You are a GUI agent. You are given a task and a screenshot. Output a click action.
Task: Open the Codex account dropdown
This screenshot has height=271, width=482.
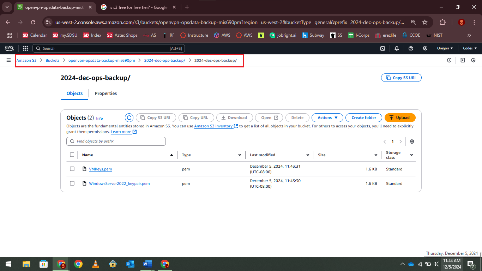coord(470,48)
